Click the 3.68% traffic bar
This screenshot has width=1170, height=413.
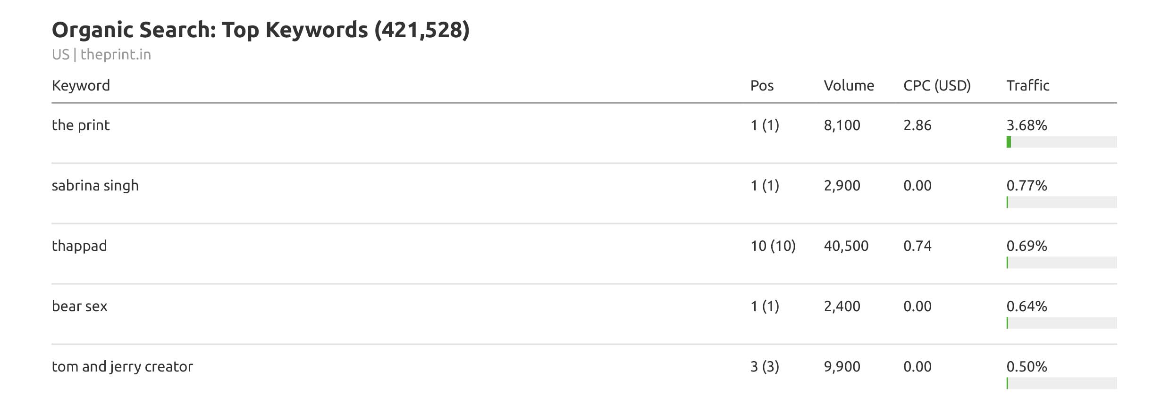click(x=1061, y=142)
